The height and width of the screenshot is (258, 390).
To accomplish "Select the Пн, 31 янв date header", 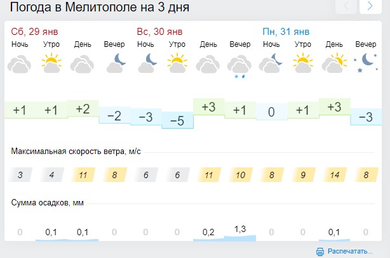I will (x=286, y=32).
